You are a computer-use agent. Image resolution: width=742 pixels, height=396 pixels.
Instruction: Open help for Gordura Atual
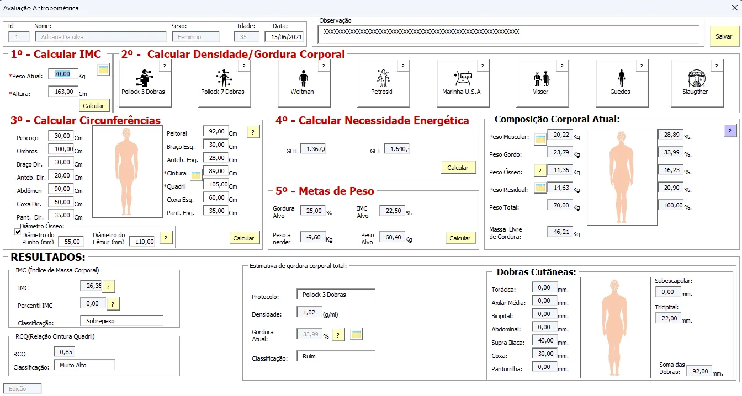(x=338, y=335)
